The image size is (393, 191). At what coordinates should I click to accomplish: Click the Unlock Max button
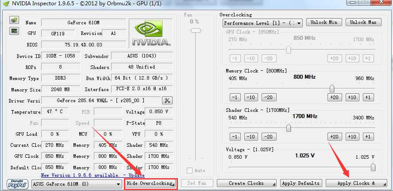point(363,22)
